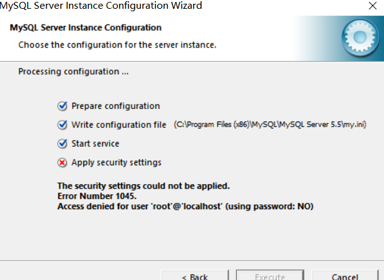
Task: Go back with the Back button
Action: [195, 276]
